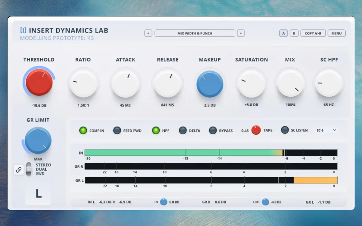Click the small OUT gain knob
362x226 pixels.
pos(266,202)
